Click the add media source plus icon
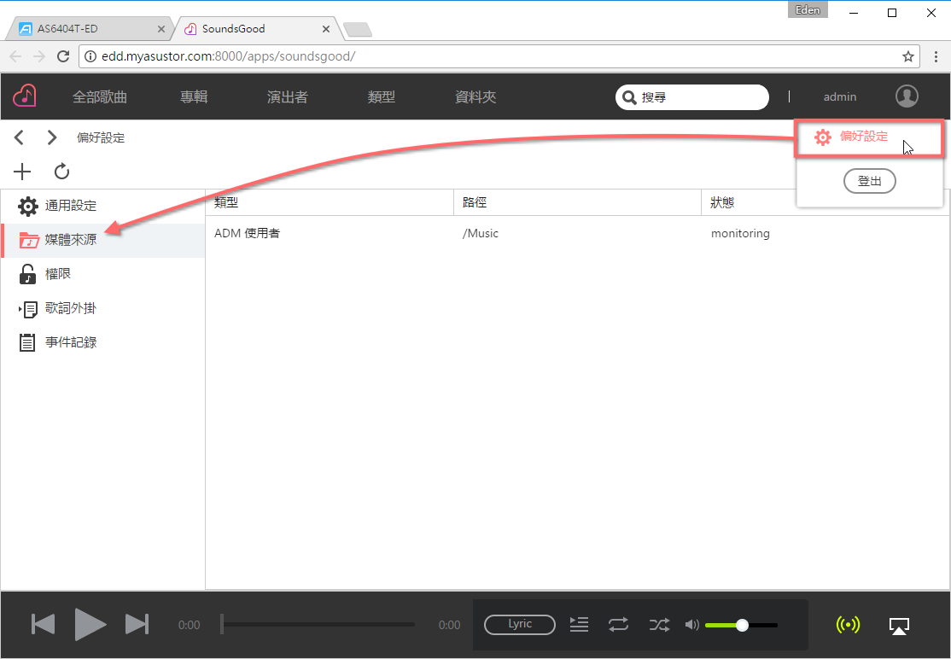Screen dimensions: 951x659 click(22, 172)
